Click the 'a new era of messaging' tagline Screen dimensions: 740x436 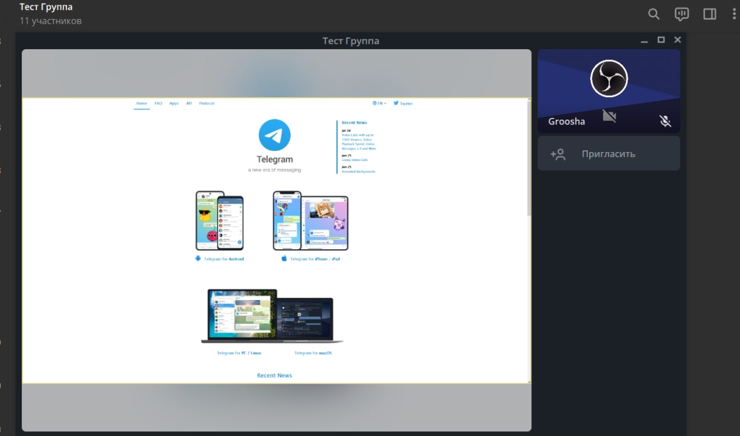pyautogui.click(x=275, y=170)
